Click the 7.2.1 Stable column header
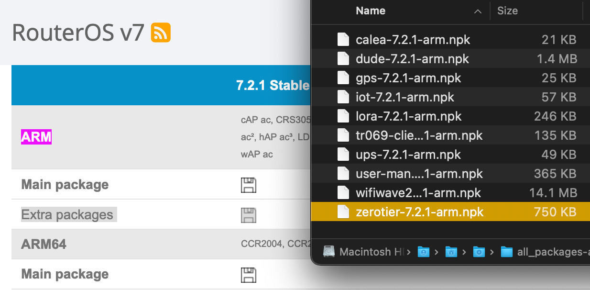This screenshot has width=590, height=290. [x=273, y=86]
